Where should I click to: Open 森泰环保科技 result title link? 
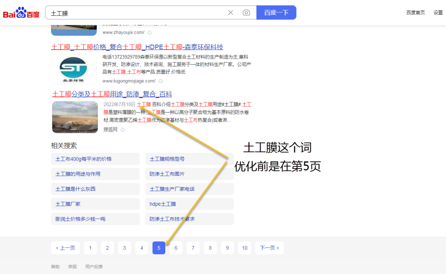[137, 47]
